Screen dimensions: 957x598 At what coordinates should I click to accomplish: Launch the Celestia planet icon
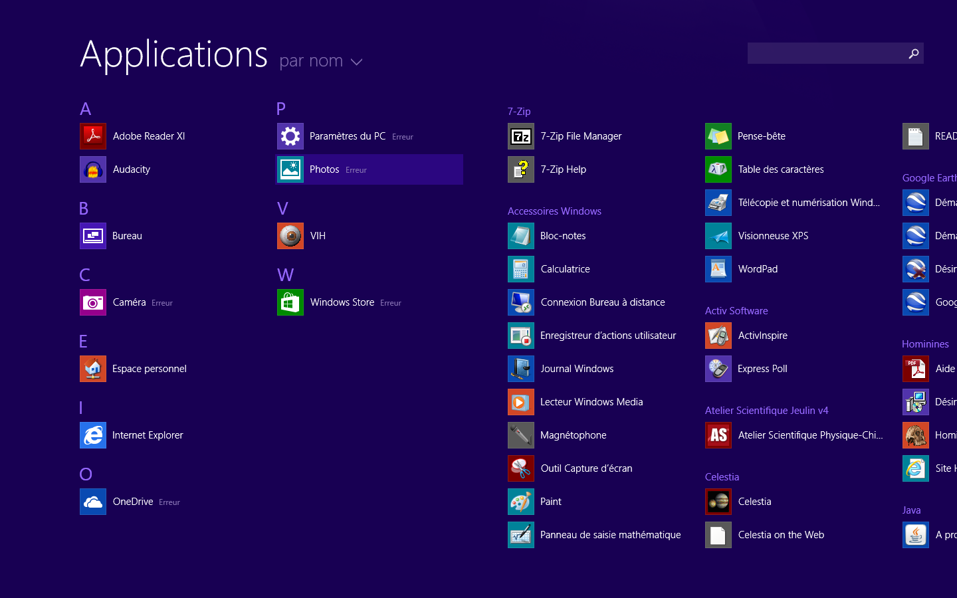coord(718,502)
